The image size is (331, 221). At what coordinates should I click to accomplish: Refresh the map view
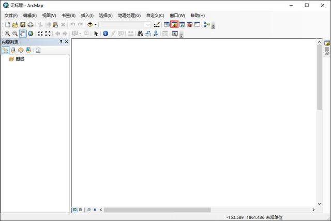[89, 210]
